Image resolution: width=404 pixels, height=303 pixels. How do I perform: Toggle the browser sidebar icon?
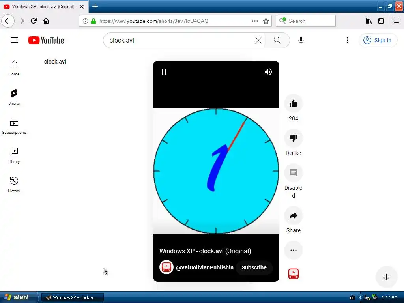381,21
